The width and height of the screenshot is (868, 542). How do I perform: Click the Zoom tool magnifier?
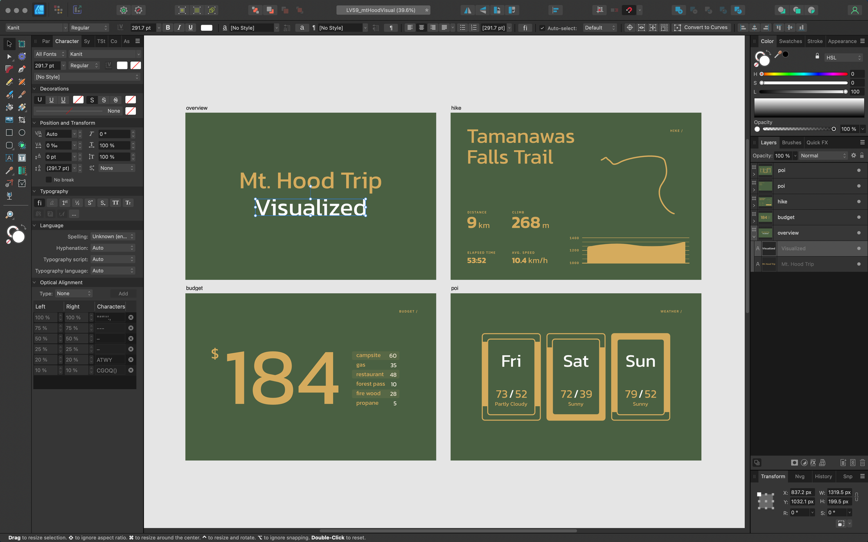(x=9, y=215)
